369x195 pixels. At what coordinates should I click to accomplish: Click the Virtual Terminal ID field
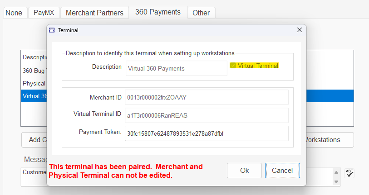pos(207,115)
